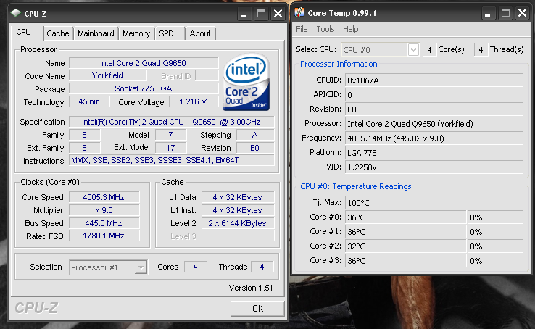Minimize the CPU-Z window
The width and height of the screenshot is (535, 329).
[x=244, y=14]
